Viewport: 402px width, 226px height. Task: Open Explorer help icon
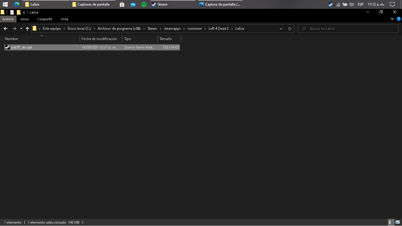(399, 19)
